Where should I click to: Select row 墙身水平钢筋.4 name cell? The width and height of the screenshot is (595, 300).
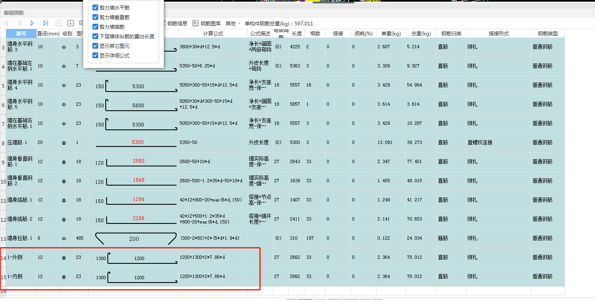click(21, 86)
